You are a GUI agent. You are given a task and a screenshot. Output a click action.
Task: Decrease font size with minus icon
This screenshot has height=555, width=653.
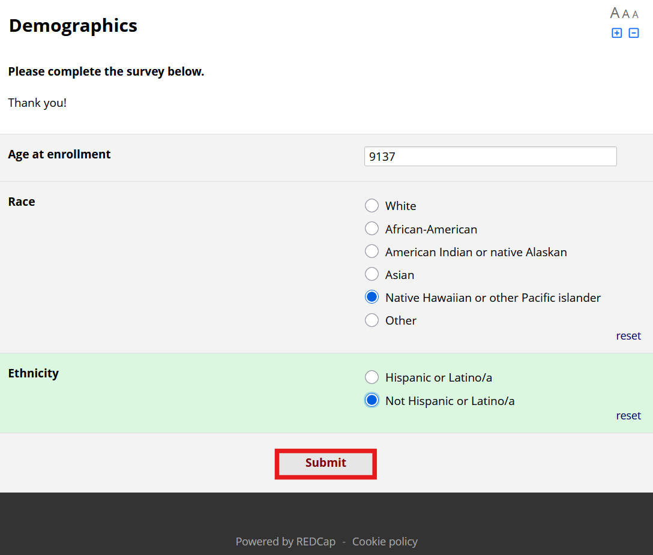click(633, 33)
